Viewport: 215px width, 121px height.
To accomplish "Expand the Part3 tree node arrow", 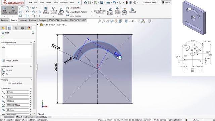I will pos(37,25).
